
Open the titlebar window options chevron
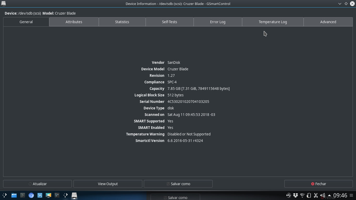[340, 4]
